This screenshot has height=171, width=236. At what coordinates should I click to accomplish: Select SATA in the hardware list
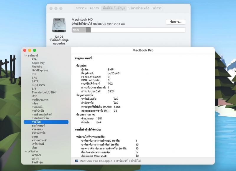coord(35,81)
